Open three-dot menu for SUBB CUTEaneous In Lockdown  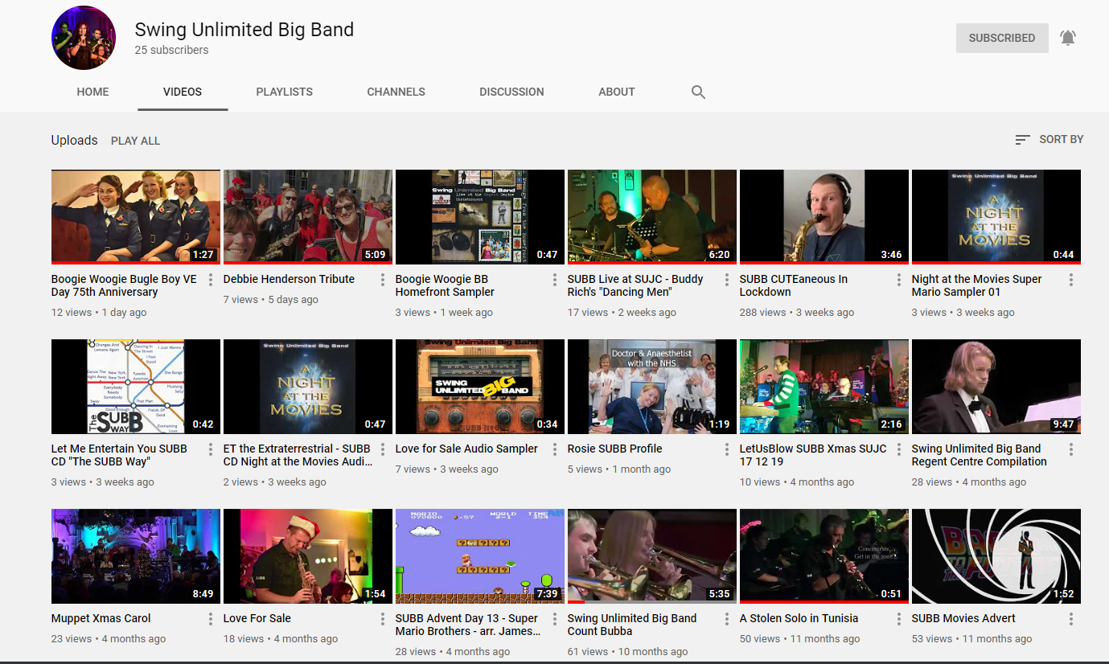point(899,280)
